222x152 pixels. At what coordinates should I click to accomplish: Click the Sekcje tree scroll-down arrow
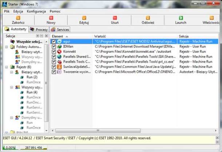point(46,131)
